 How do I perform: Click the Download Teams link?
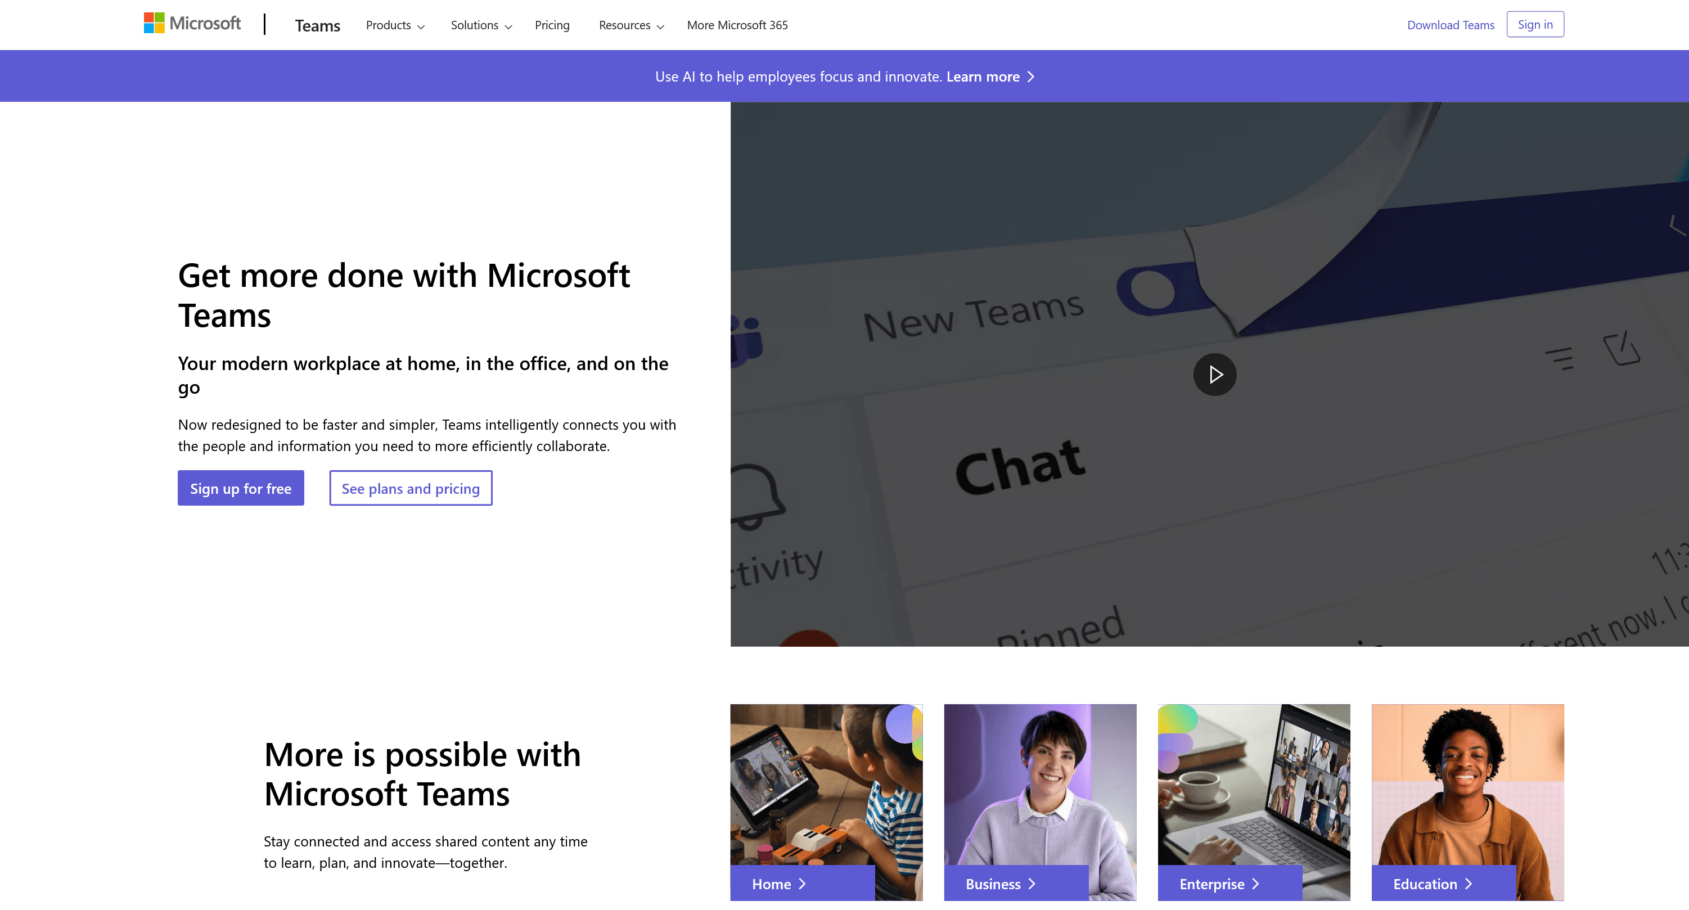point(1451,25)
